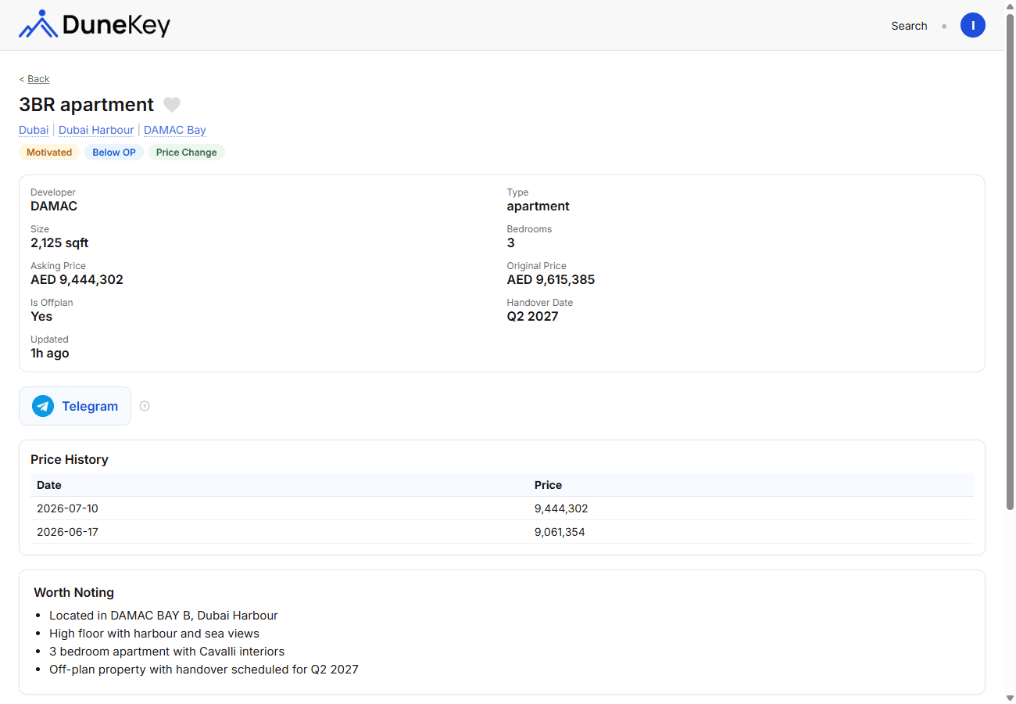Click the 9,444,302 price history cell

561,508
